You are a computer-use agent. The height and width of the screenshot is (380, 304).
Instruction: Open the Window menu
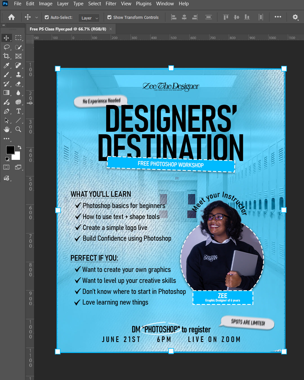[165, 4]
